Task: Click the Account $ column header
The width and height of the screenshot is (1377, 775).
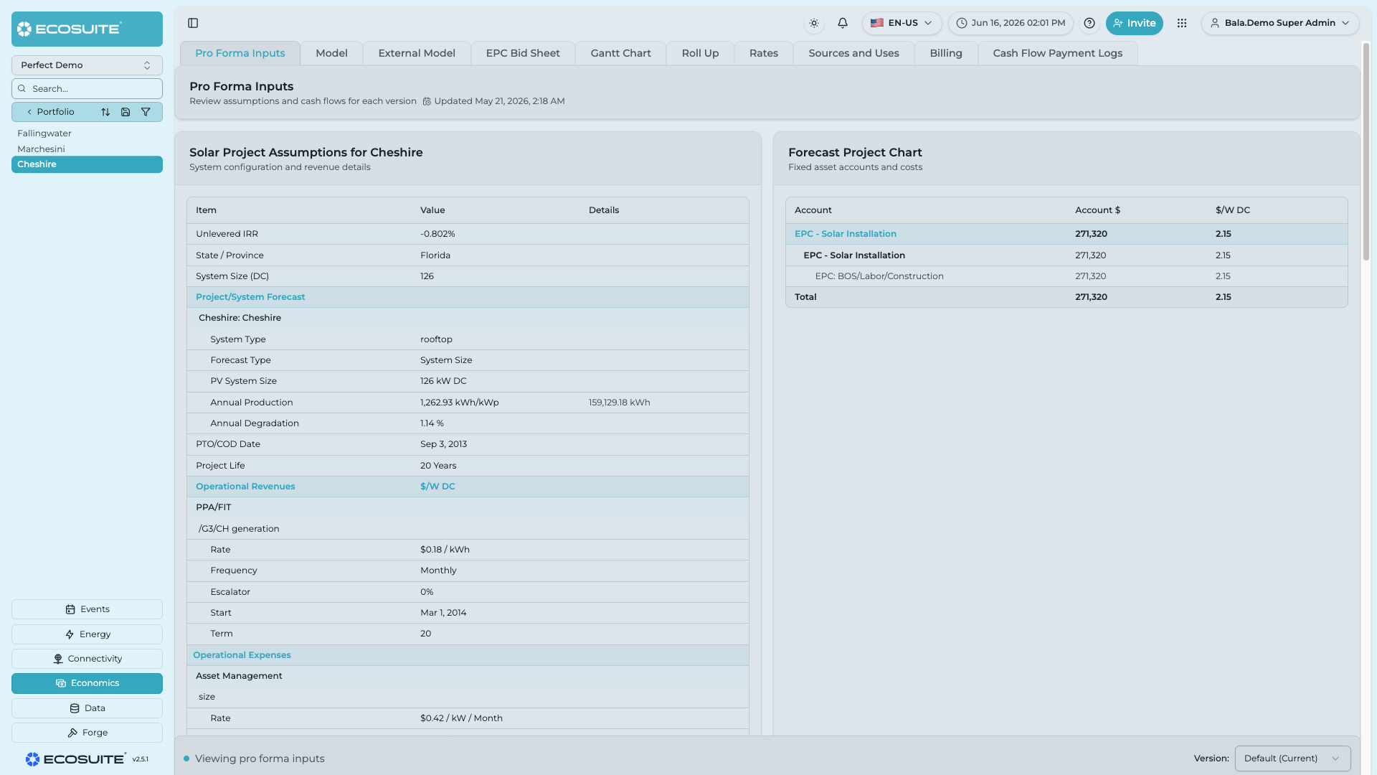Action: coord(1097,210)
